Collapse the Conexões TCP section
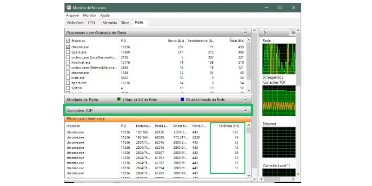This screenshot has height=186, width=372. (x=245, y=110)
